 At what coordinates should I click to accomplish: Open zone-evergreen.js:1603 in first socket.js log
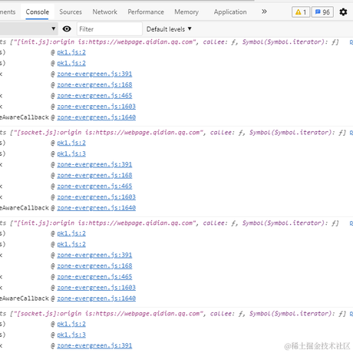[96, 197]
